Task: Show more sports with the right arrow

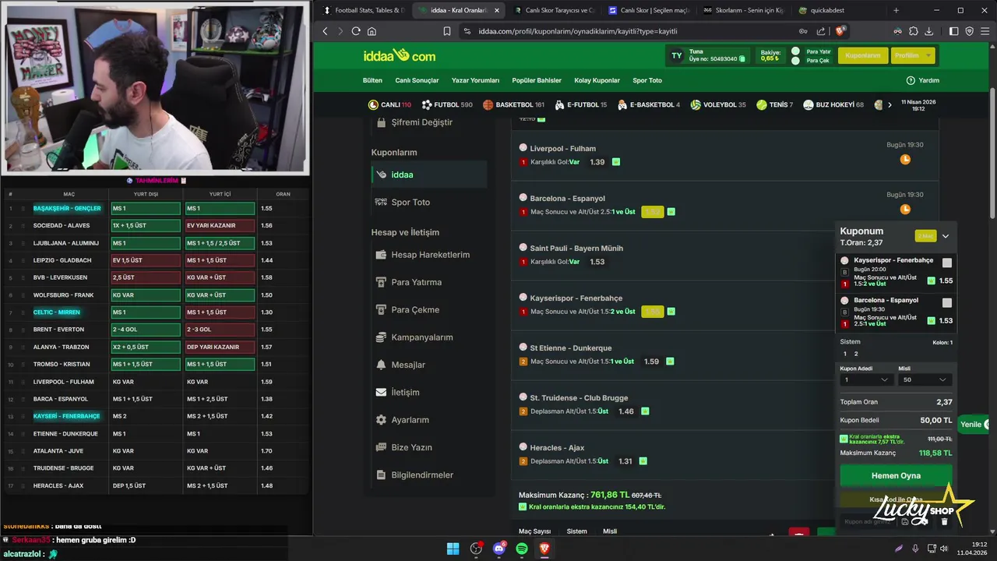Action: 890,104
